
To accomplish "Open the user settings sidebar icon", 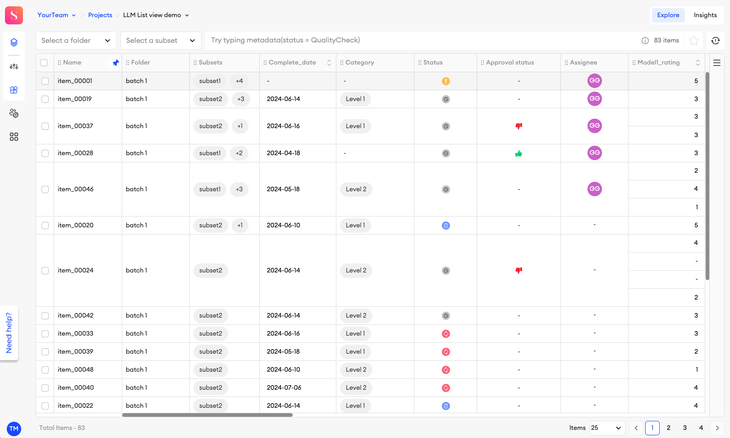I will (14, 113).
